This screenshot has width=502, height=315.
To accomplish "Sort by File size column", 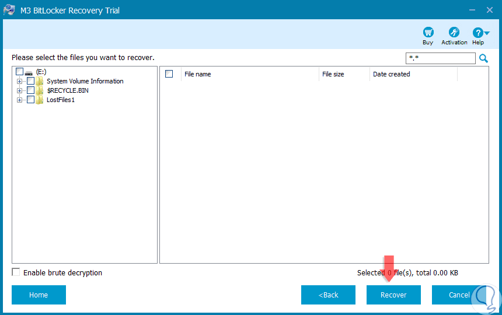I will (344, 74).
